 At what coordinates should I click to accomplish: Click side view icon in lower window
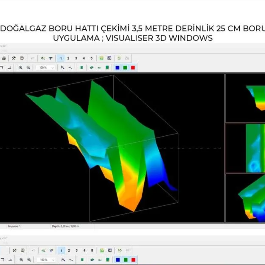[100, 260]
